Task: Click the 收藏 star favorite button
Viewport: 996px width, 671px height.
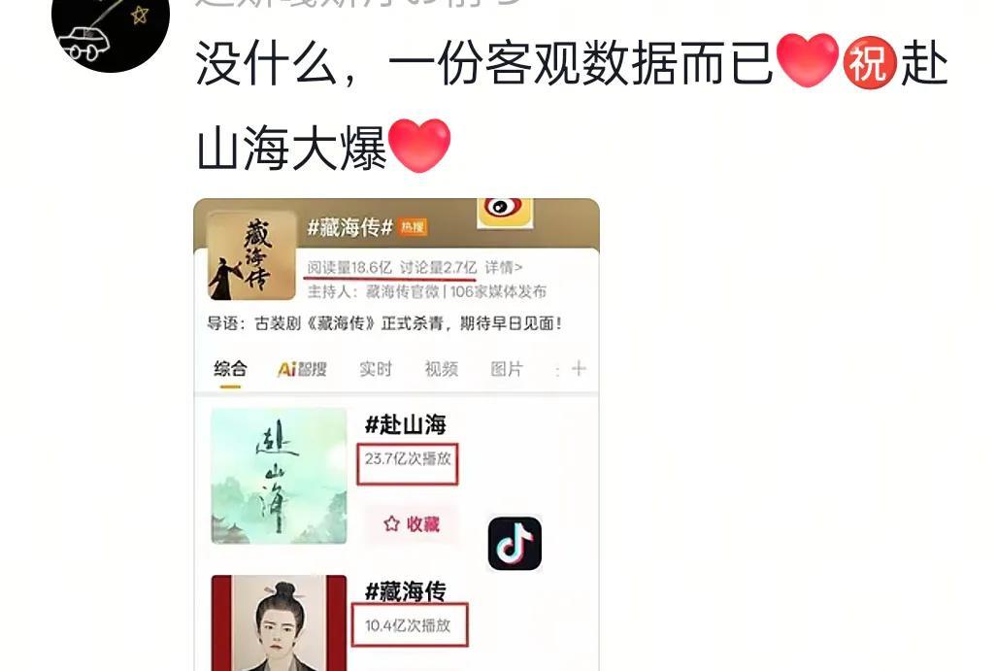Action: point(411,523)
